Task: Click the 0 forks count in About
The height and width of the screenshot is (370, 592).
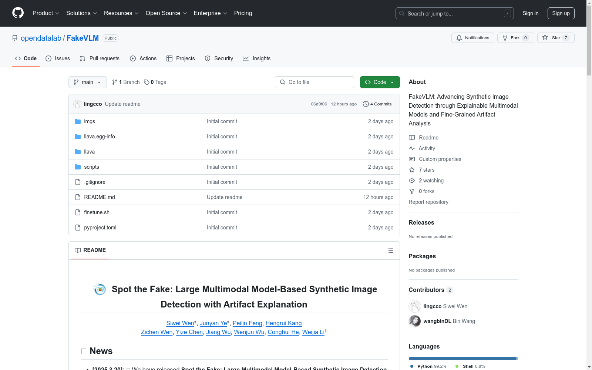Action: tap(427, 191)
